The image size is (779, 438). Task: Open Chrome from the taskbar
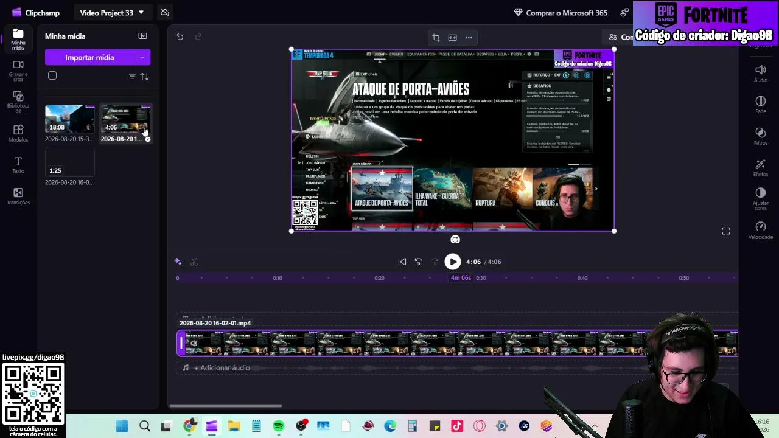pyautogui.click(x=189, y=426)
